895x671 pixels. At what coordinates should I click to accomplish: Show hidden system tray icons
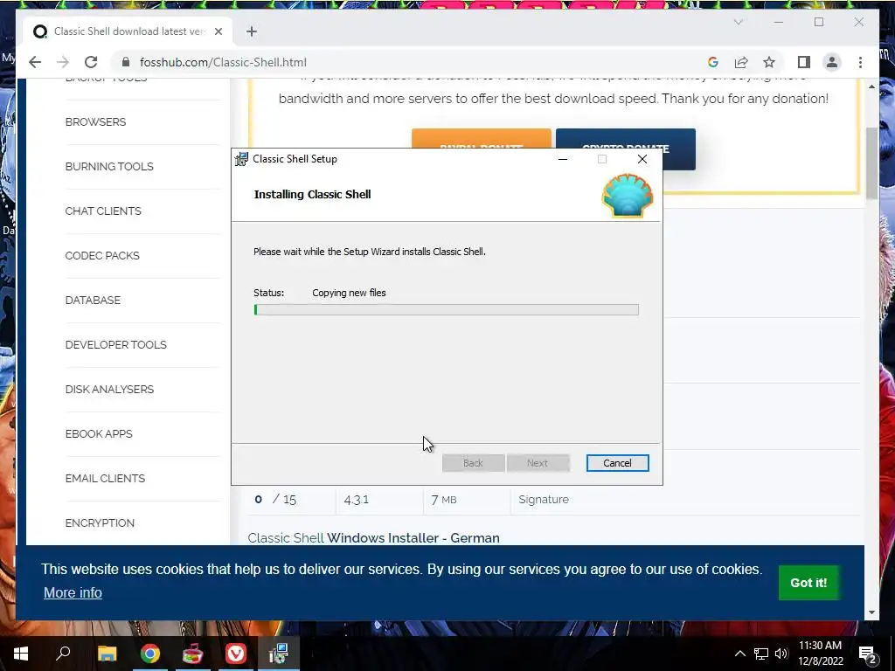coord(739,654)
